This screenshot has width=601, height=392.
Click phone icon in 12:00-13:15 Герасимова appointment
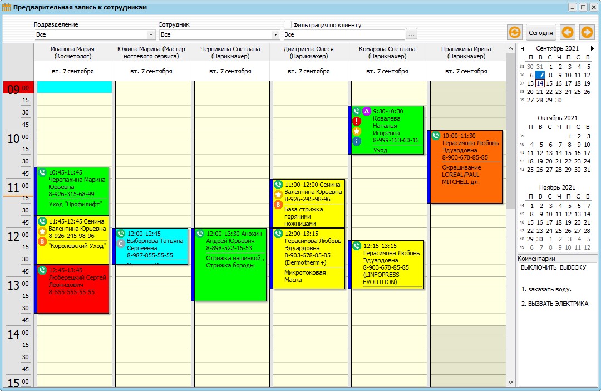coord(278,234)
